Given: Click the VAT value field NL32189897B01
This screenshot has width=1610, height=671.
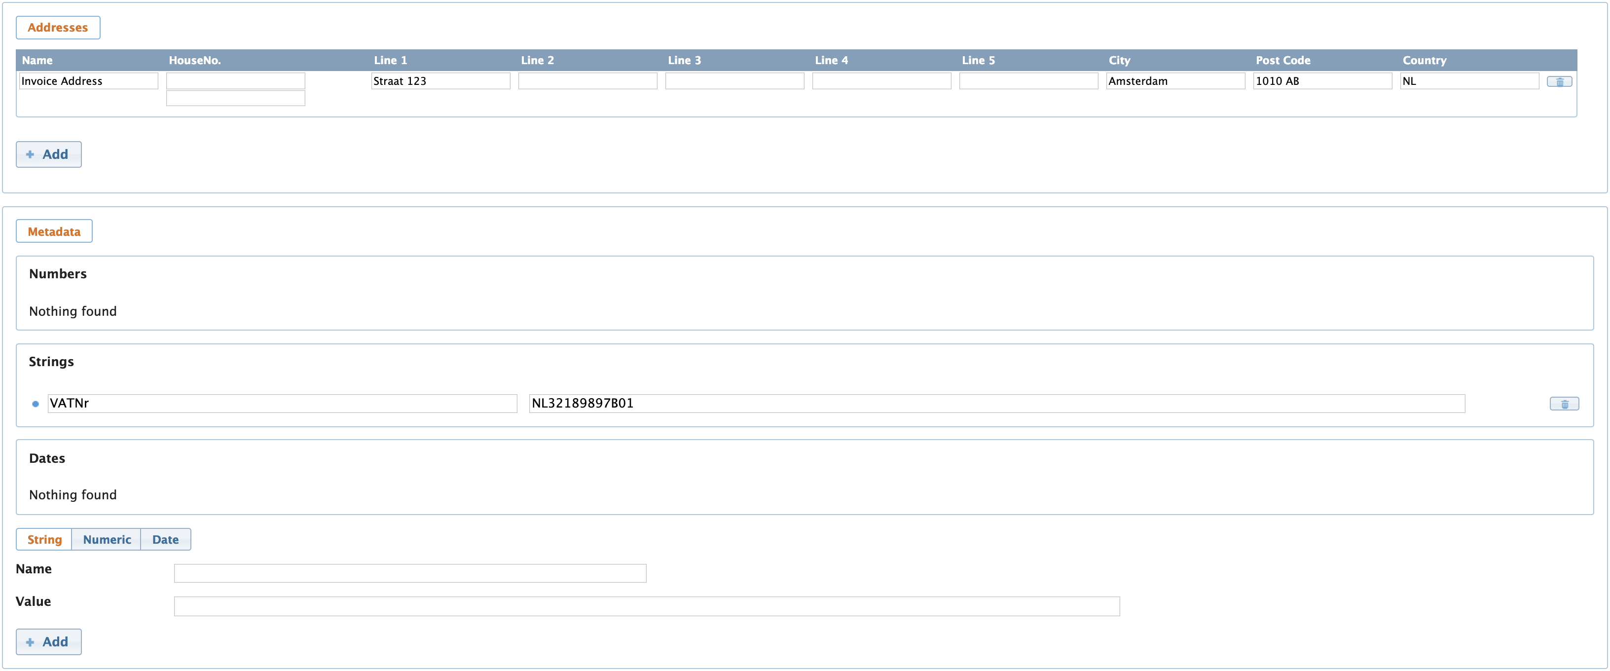Looking at the screenshot, I should pos(996,404).
